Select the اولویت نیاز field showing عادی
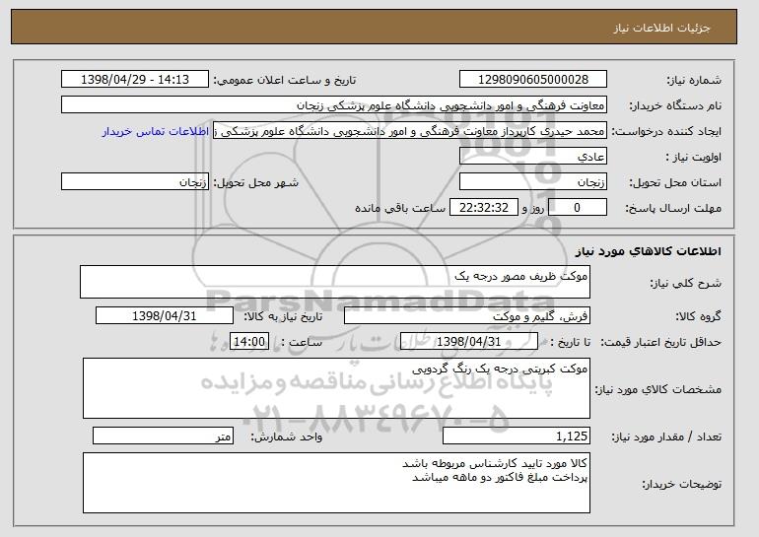The height and width of the screenshot is (537, 759). coord(533,157)
